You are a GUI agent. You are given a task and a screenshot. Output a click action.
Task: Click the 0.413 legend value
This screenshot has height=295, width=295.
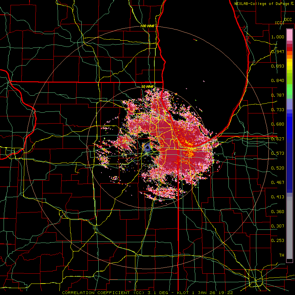coord(278,197)
